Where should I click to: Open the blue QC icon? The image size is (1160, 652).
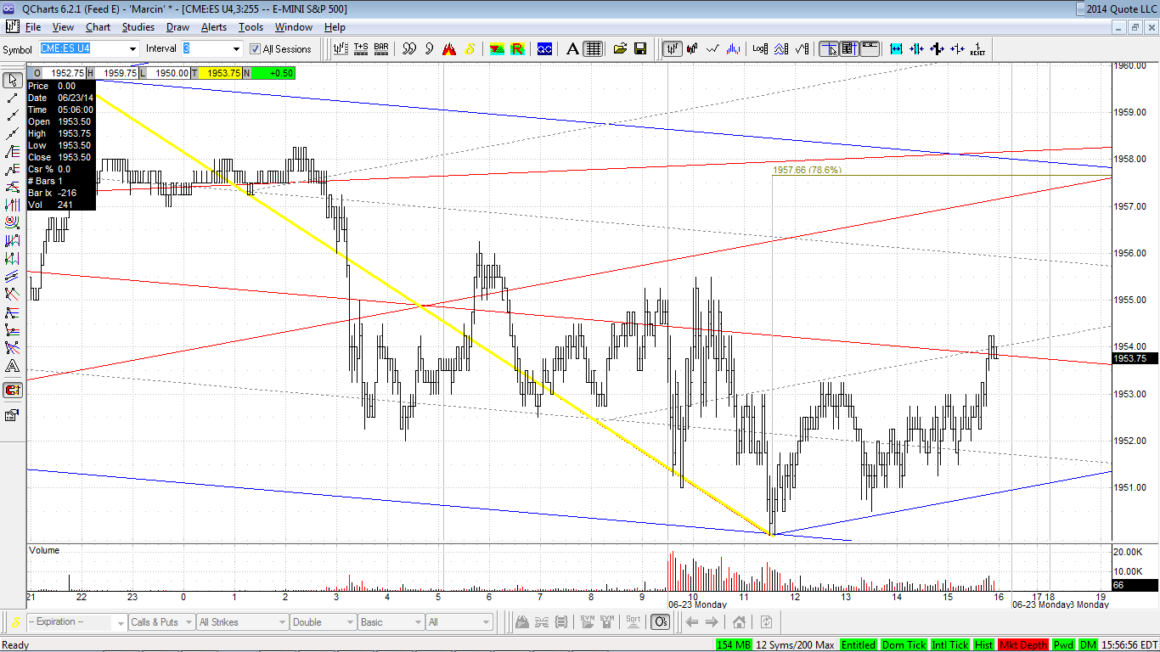(544, 49)
